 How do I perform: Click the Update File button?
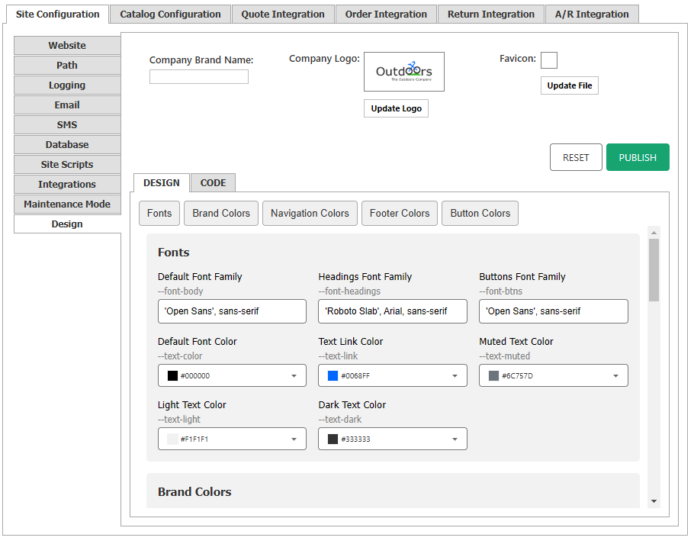click(570, 85)
